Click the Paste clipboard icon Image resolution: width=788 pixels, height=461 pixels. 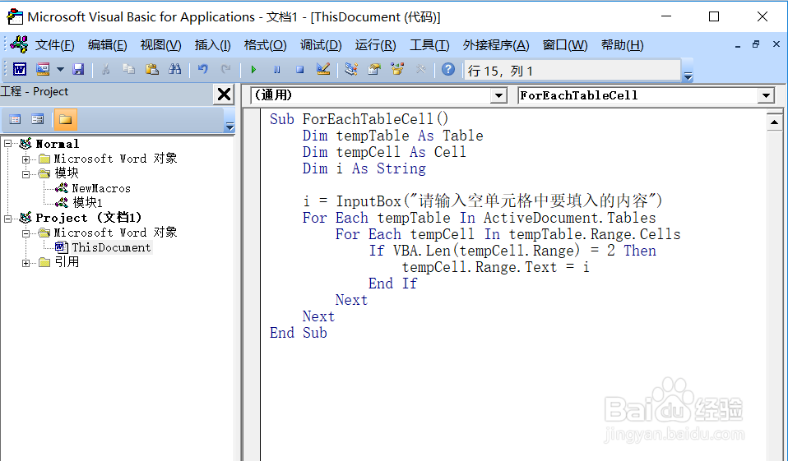[x=152, y=69]
